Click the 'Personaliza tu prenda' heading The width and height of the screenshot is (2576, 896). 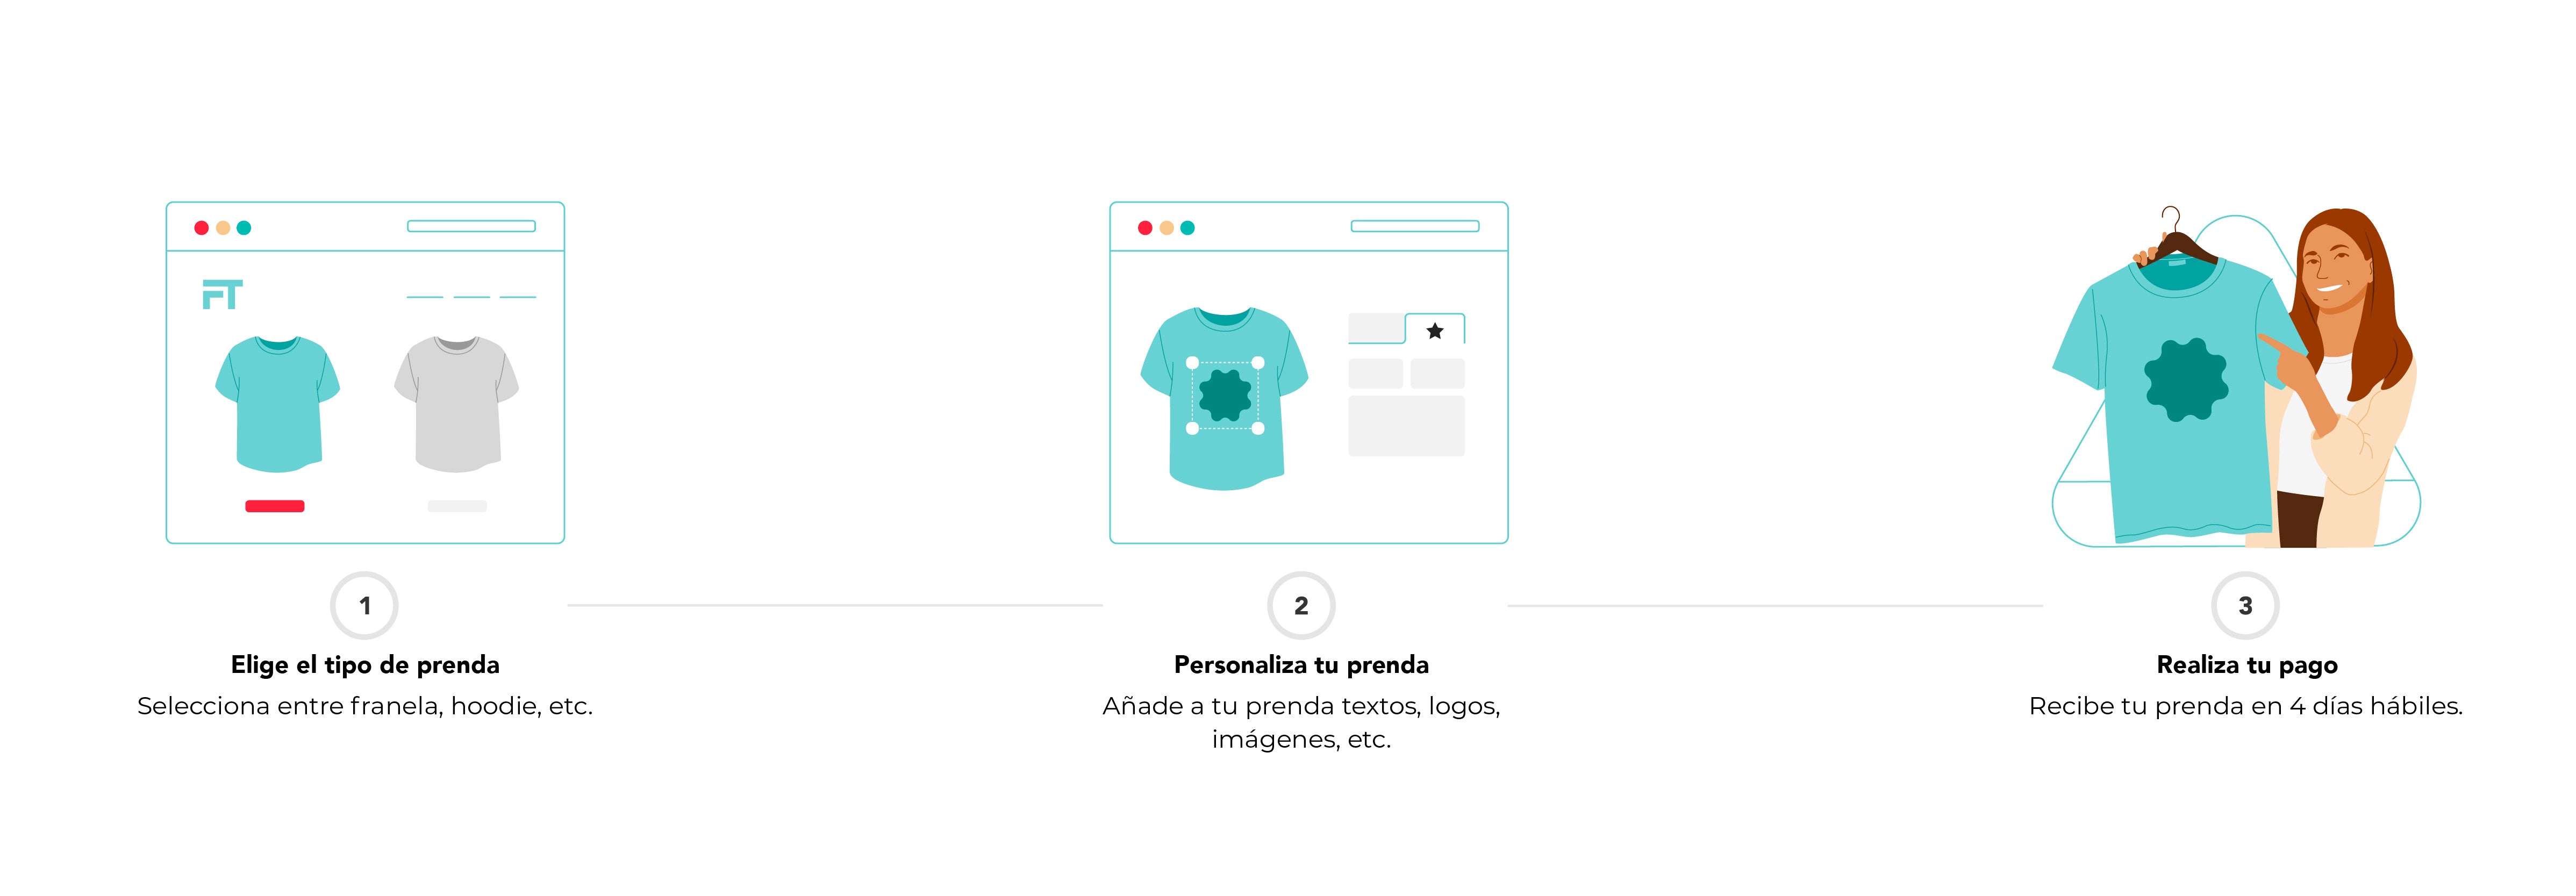coord(1301,665)
